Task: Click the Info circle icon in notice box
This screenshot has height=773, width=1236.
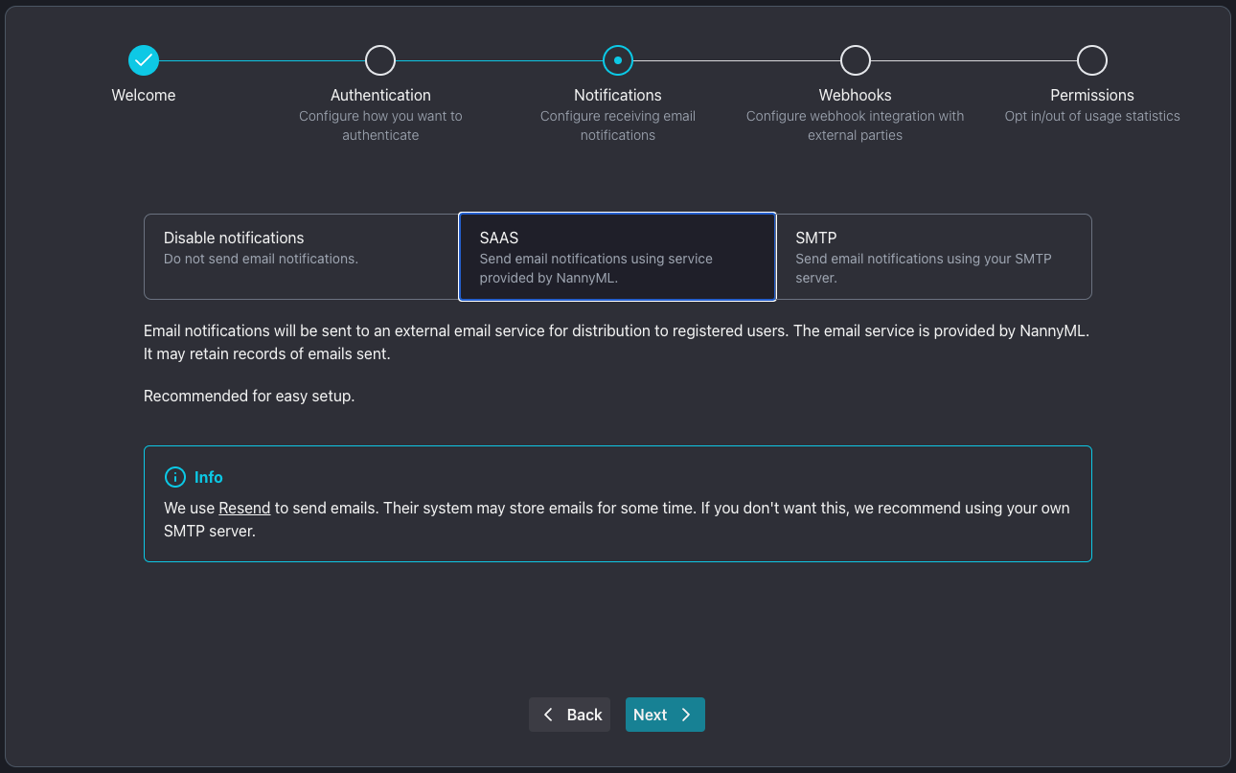Action: click(174, 477)
